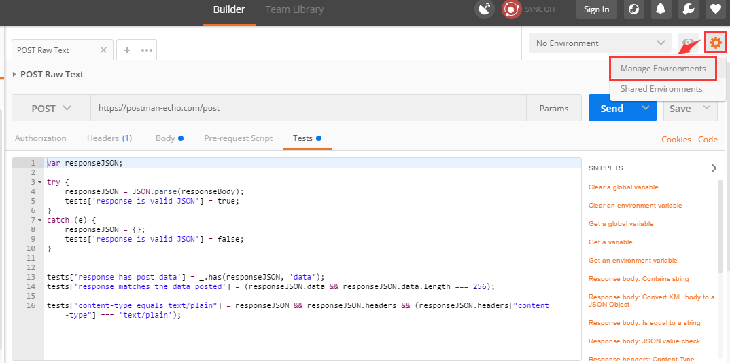Click the Params button
Image resolution: width=730 pixels, height=363 pixels.
click(554, 109)
